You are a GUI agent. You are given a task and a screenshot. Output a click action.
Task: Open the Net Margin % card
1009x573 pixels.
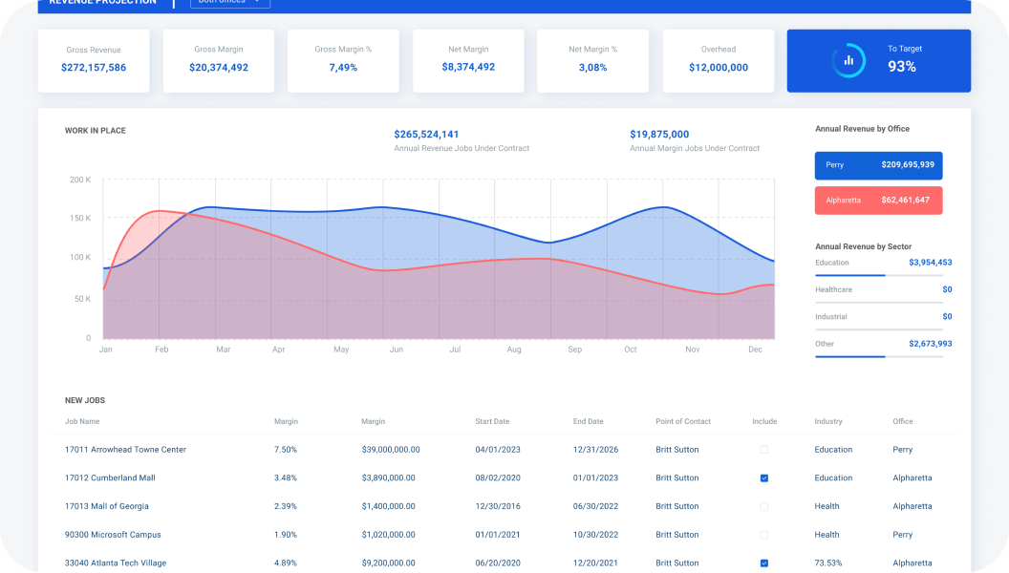pos(592,60)
